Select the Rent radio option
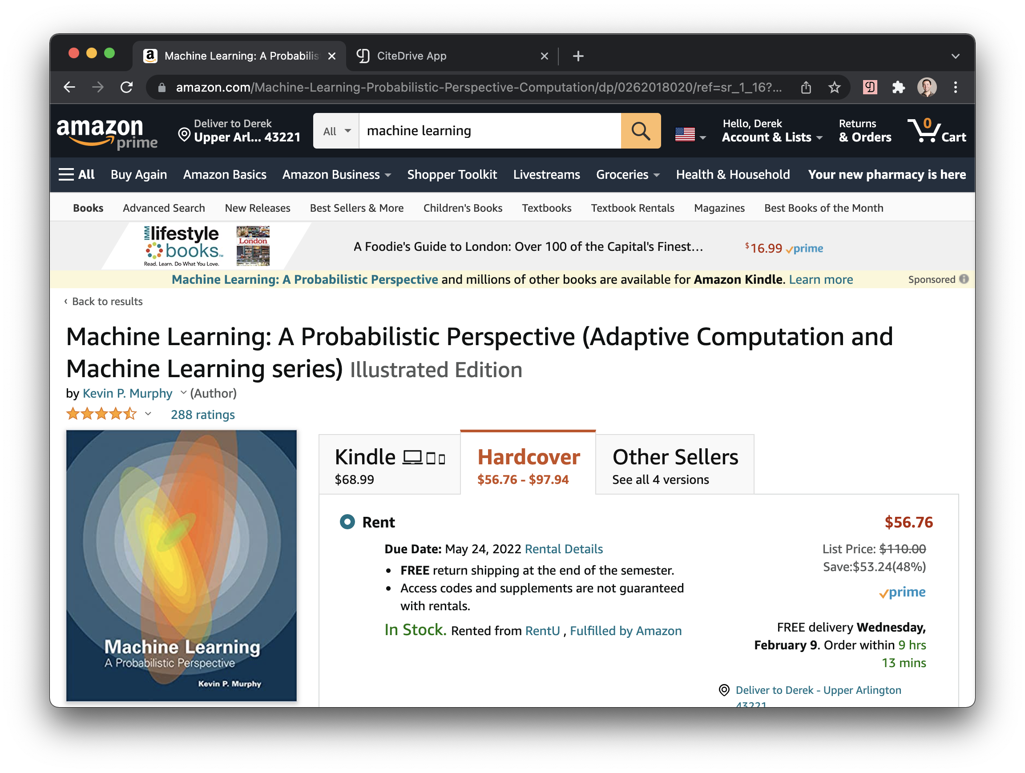This screenshot has height=773, width=1025. 347,522
